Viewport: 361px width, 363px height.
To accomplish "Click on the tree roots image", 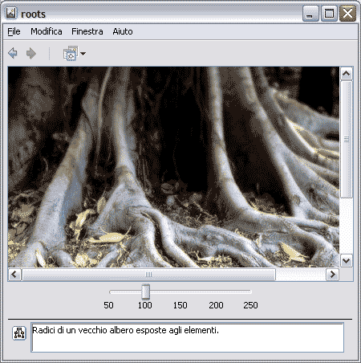I will pyautogui.click(x=173, y=167).
